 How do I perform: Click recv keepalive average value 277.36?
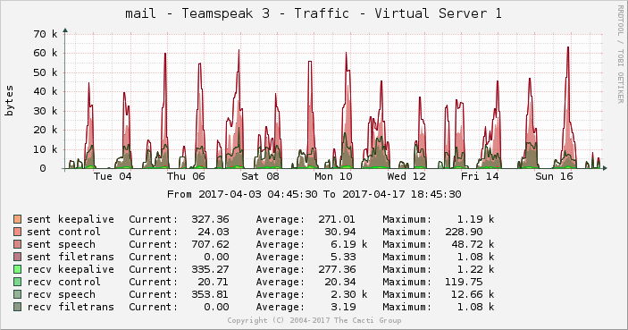[x=337, y=269]
